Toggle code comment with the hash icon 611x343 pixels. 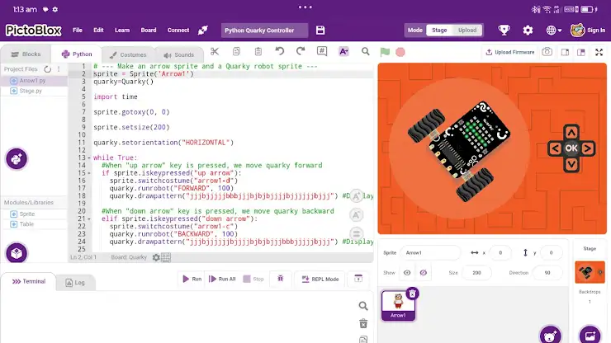pyautogui.click(x=322, y=51)
